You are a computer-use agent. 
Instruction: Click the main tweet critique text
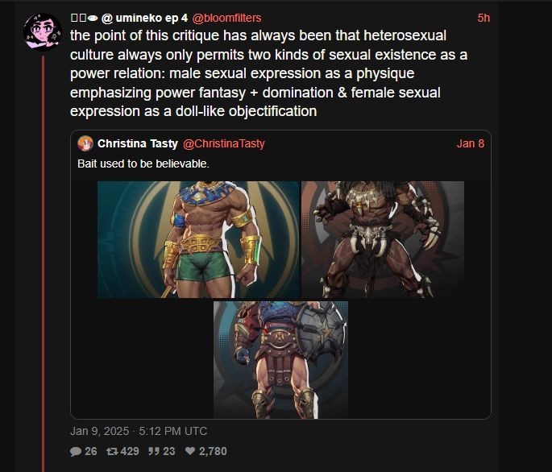pos(268,73)
